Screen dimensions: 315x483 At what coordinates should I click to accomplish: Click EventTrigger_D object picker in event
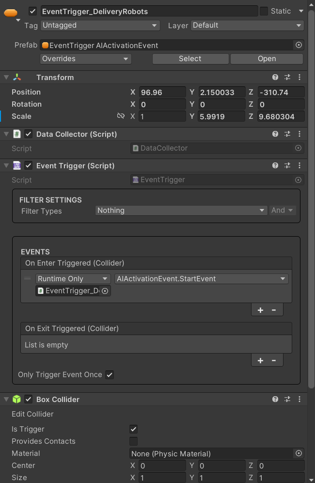(x=105, y=291)
